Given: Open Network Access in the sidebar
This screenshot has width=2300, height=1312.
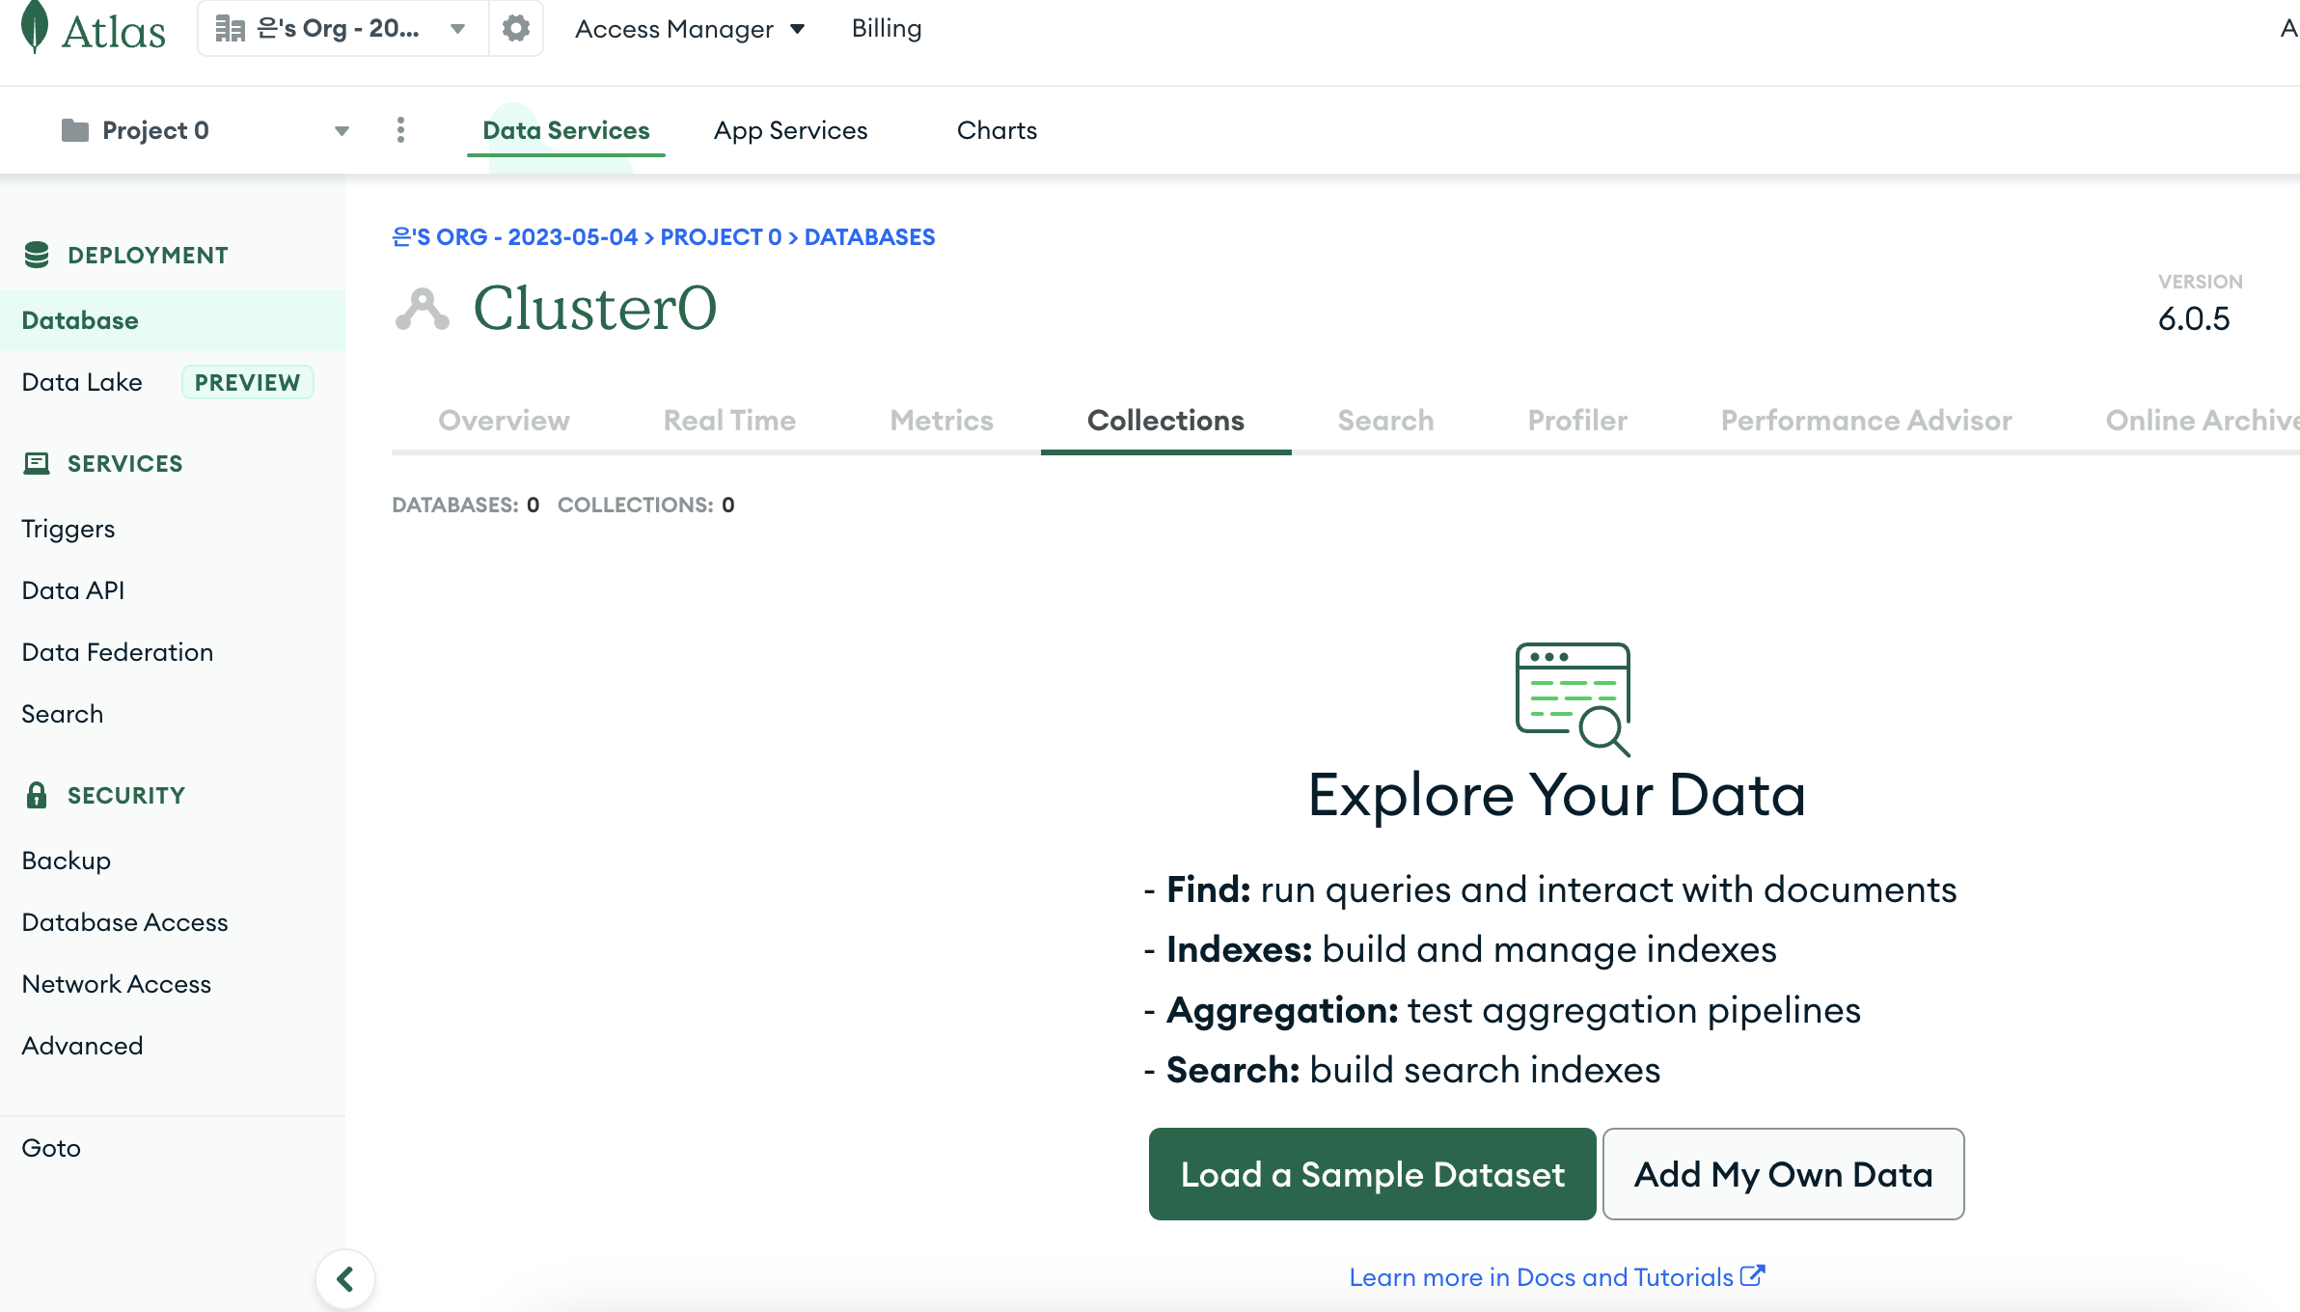Looking at the screenshot, I should tap(117, 984).
